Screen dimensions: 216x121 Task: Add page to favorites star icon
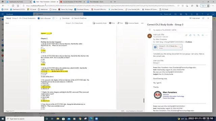pos(192,6)
